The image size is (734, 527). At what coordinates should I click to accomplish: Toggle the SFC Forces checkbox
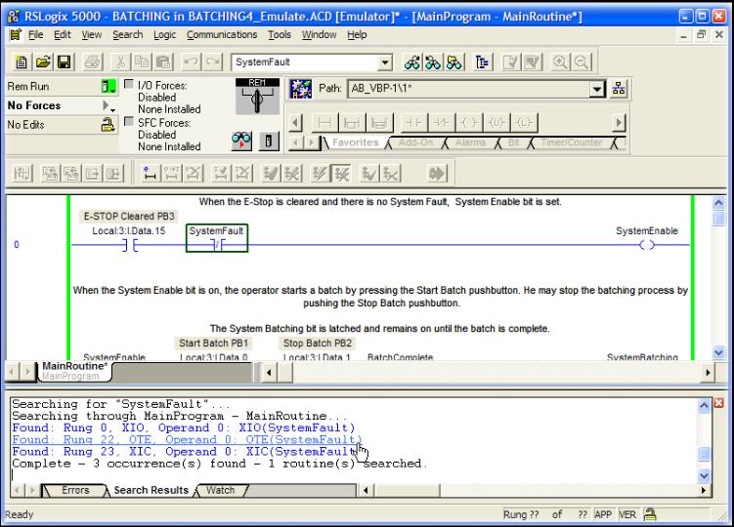(129, 122)
